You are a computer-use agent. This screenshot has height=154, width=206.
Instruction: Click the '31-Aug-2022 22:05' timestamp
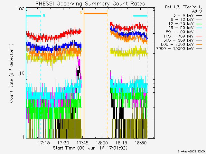191,151
